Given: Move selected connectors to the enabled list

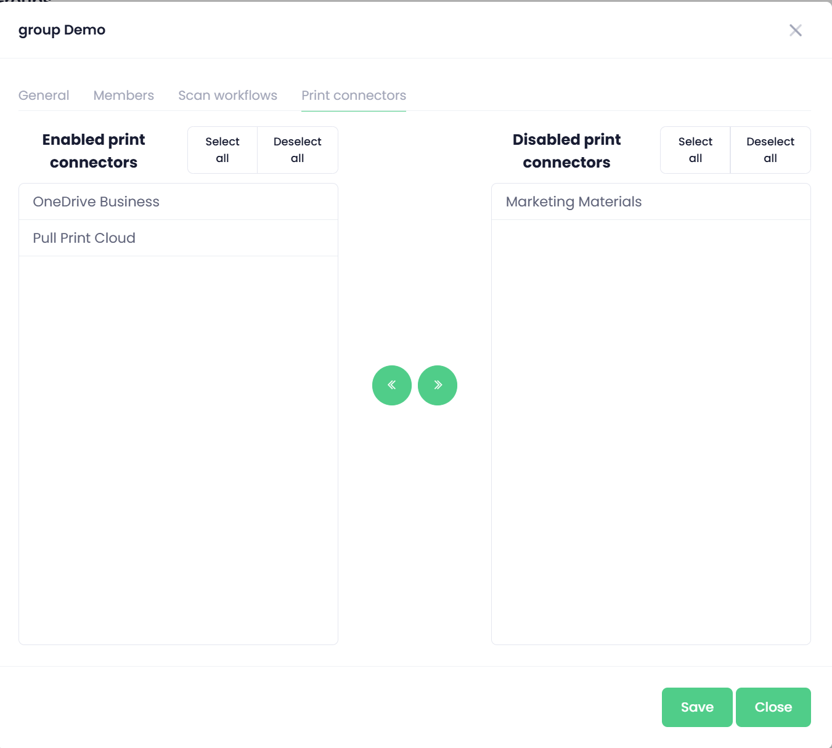Looking at the screenshot, I should (x=392, y=385).
